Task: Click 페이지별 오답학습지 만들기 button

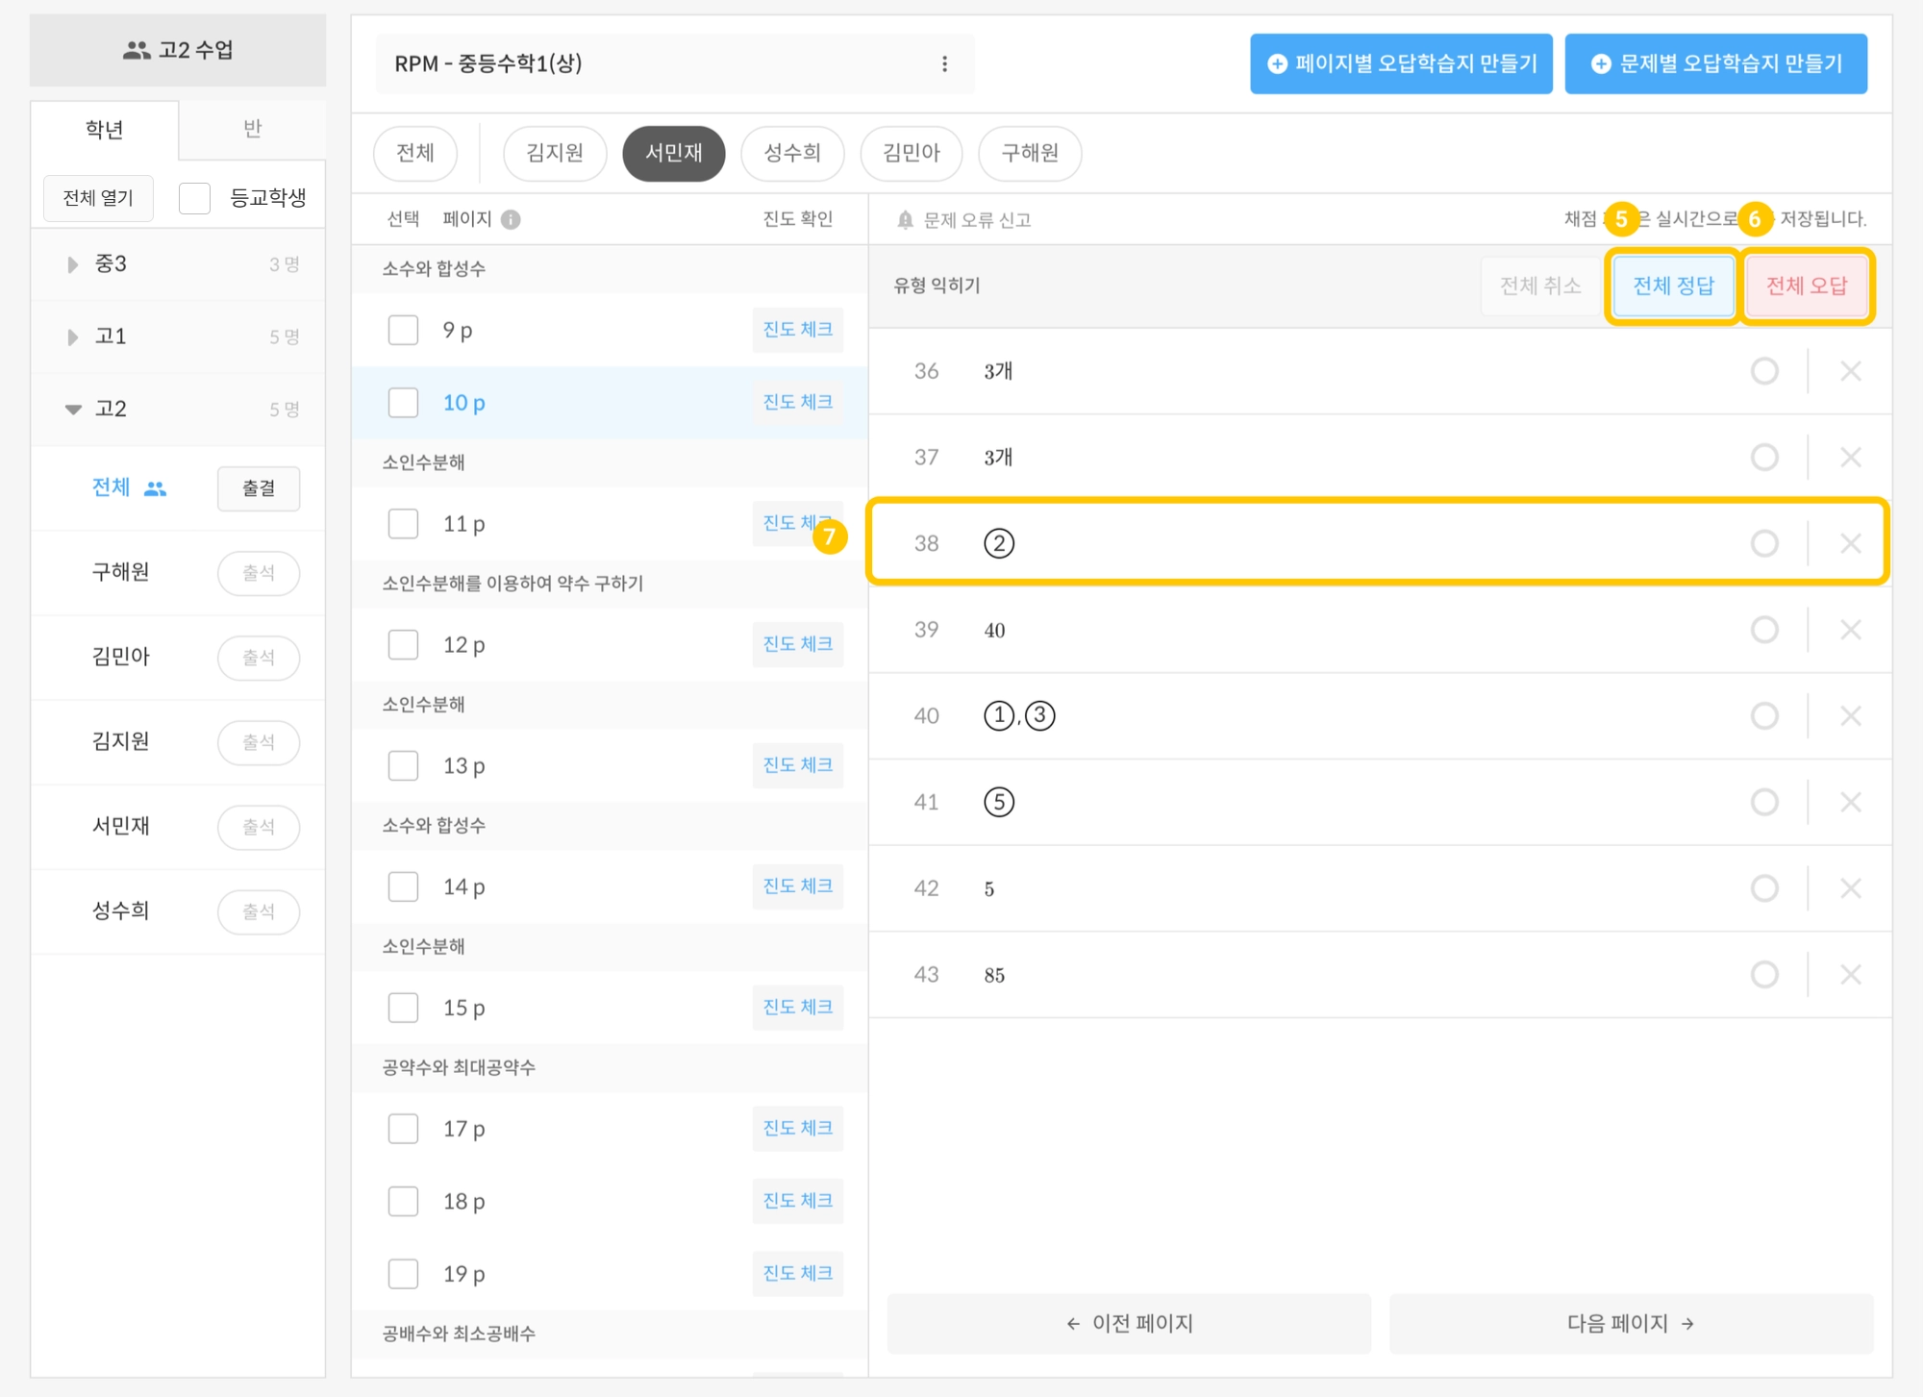Action: click(1400, 63)
